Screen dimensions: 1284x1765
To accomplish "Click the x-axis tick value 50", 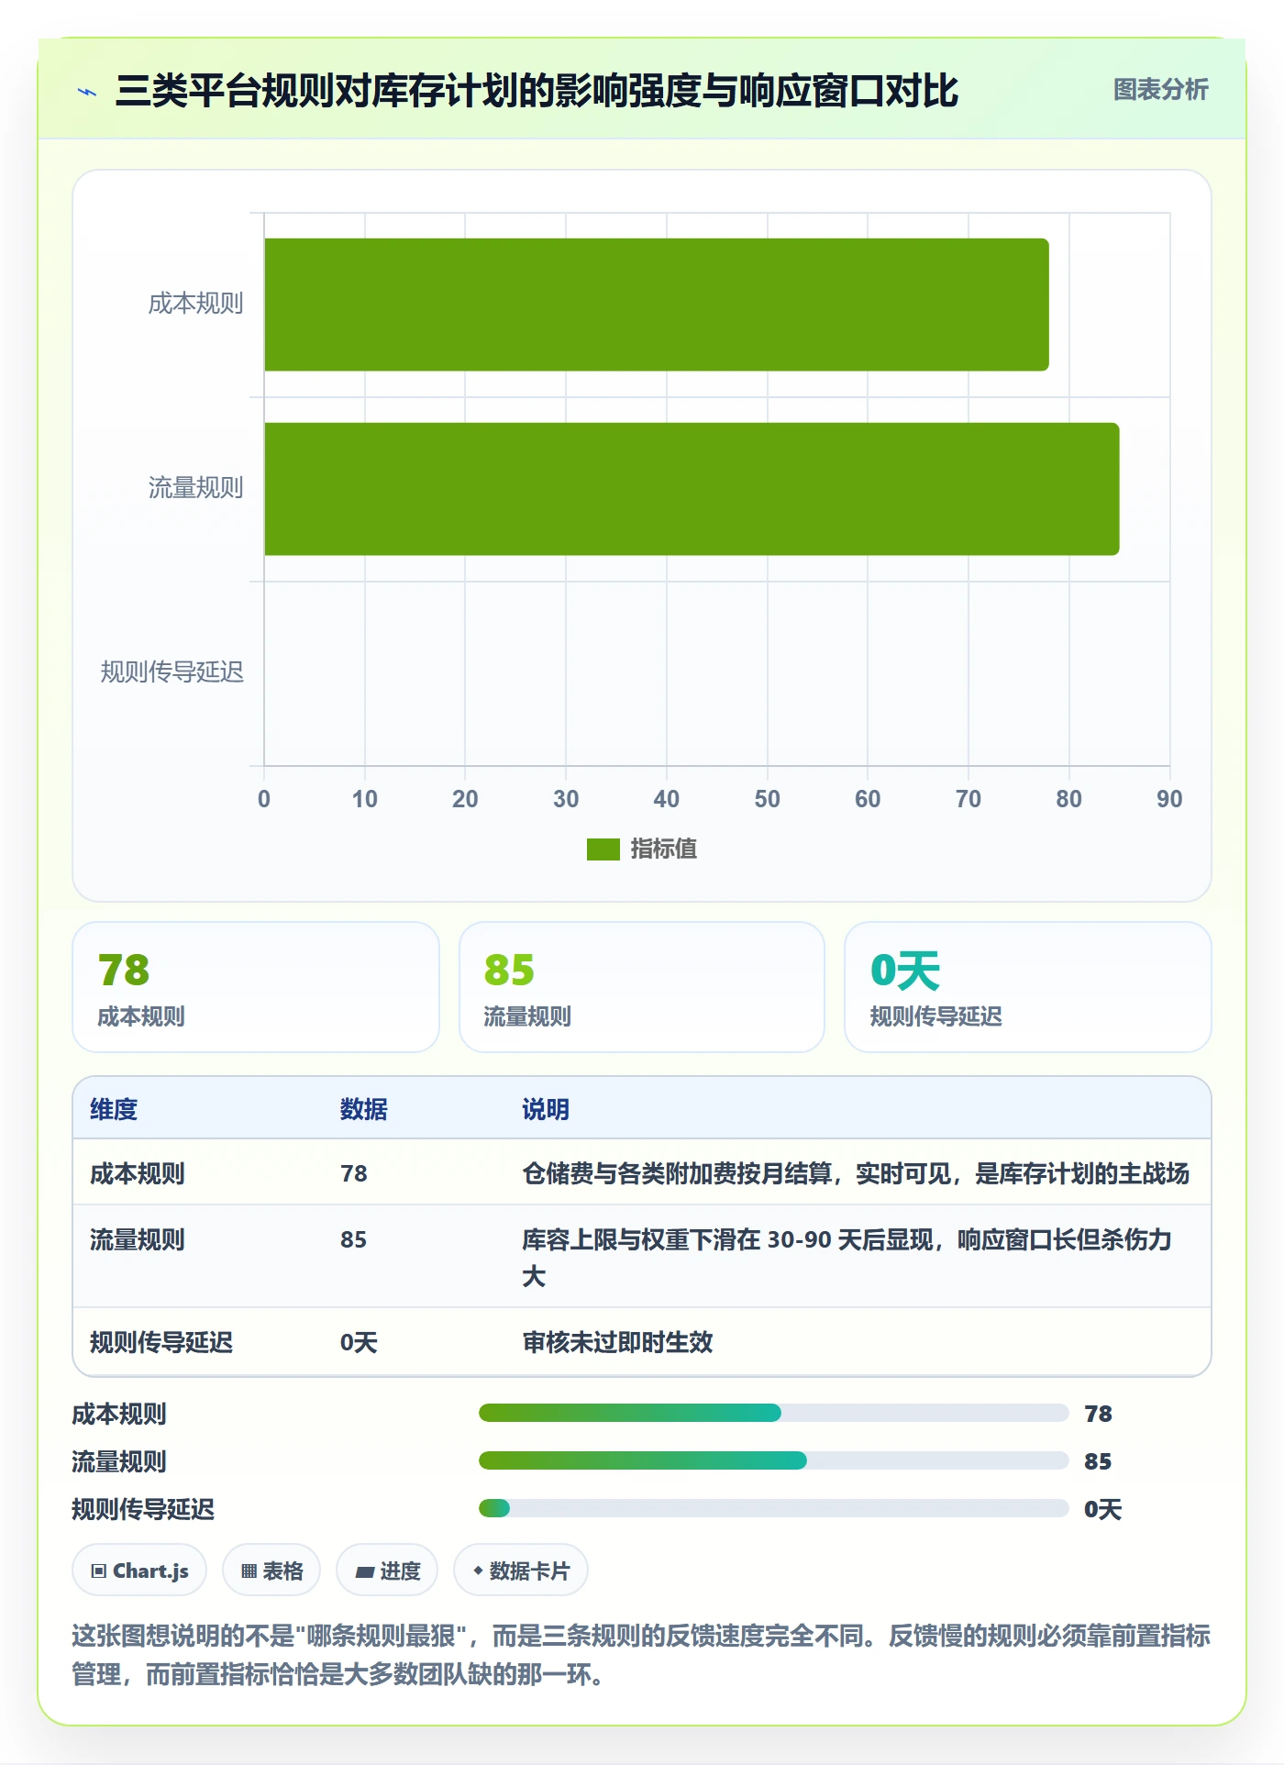I will pos(767,799).
